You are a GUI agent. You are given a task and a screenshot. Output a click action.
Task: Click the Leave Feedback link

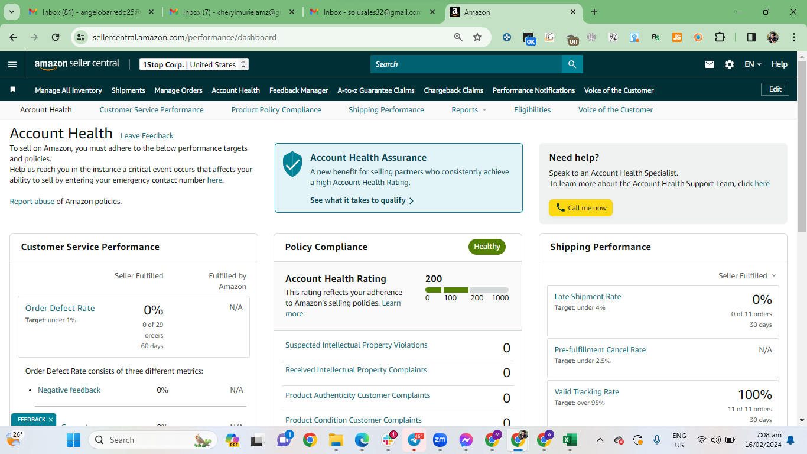click(x=147, y=136)
